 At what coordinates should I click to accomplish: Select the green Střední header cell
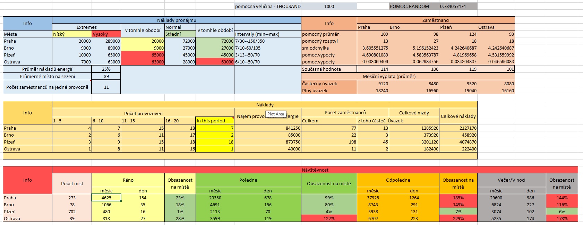pyautogui.click(x=180, y=34)
